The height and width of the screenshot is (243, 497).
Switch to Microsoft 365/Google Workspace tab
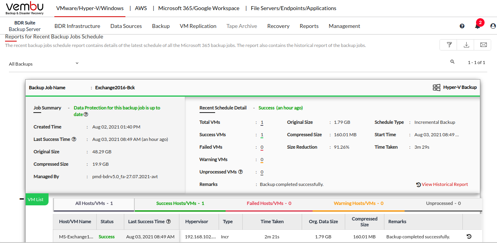[199, 8]
